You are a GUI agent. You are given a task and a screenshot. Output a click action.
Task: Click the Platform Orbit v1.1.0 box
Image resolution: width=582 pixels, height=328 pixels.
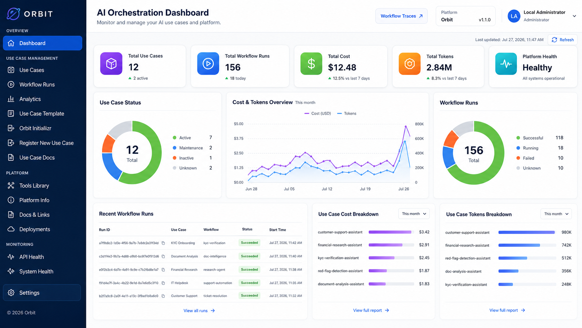click(465, 16)
